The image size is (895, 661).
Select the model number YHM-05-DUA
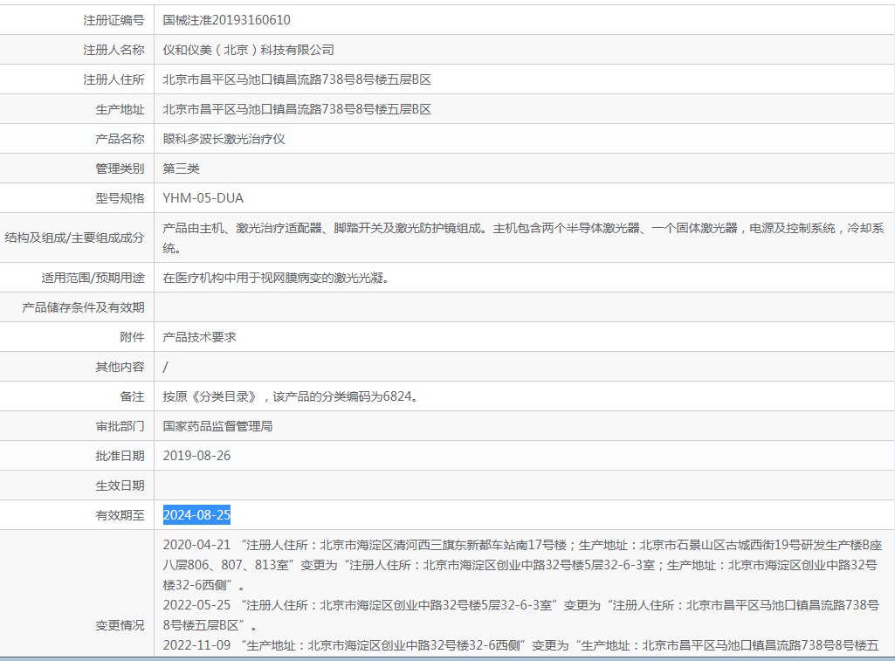pos(203,198)
